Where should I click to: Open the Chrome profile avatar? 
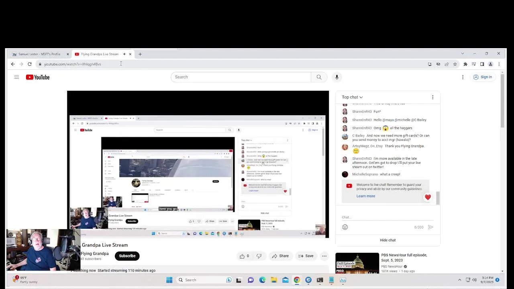[x=490, y=64]
